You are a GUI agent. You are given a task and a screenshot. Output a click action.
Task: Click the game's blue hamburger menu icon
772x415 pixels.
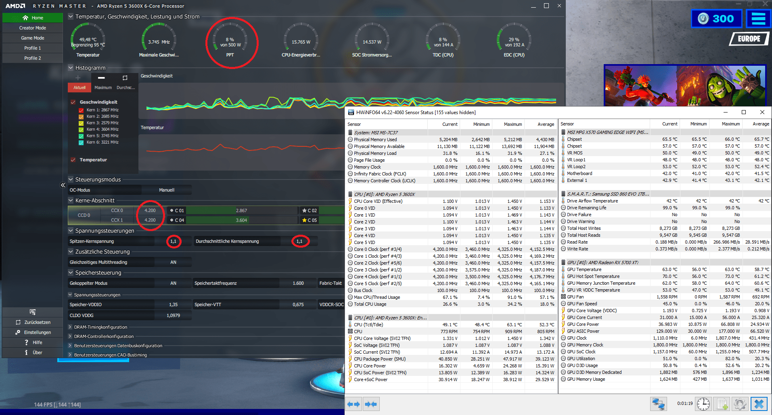click(758, 19)
